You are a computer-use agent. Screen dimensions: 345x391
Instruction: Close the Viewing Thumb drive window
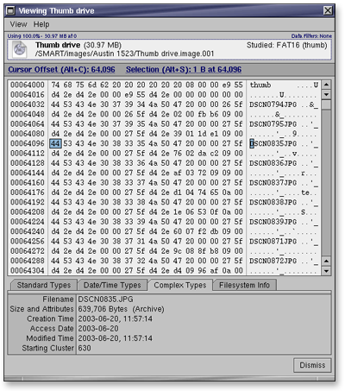click(328, 10)
